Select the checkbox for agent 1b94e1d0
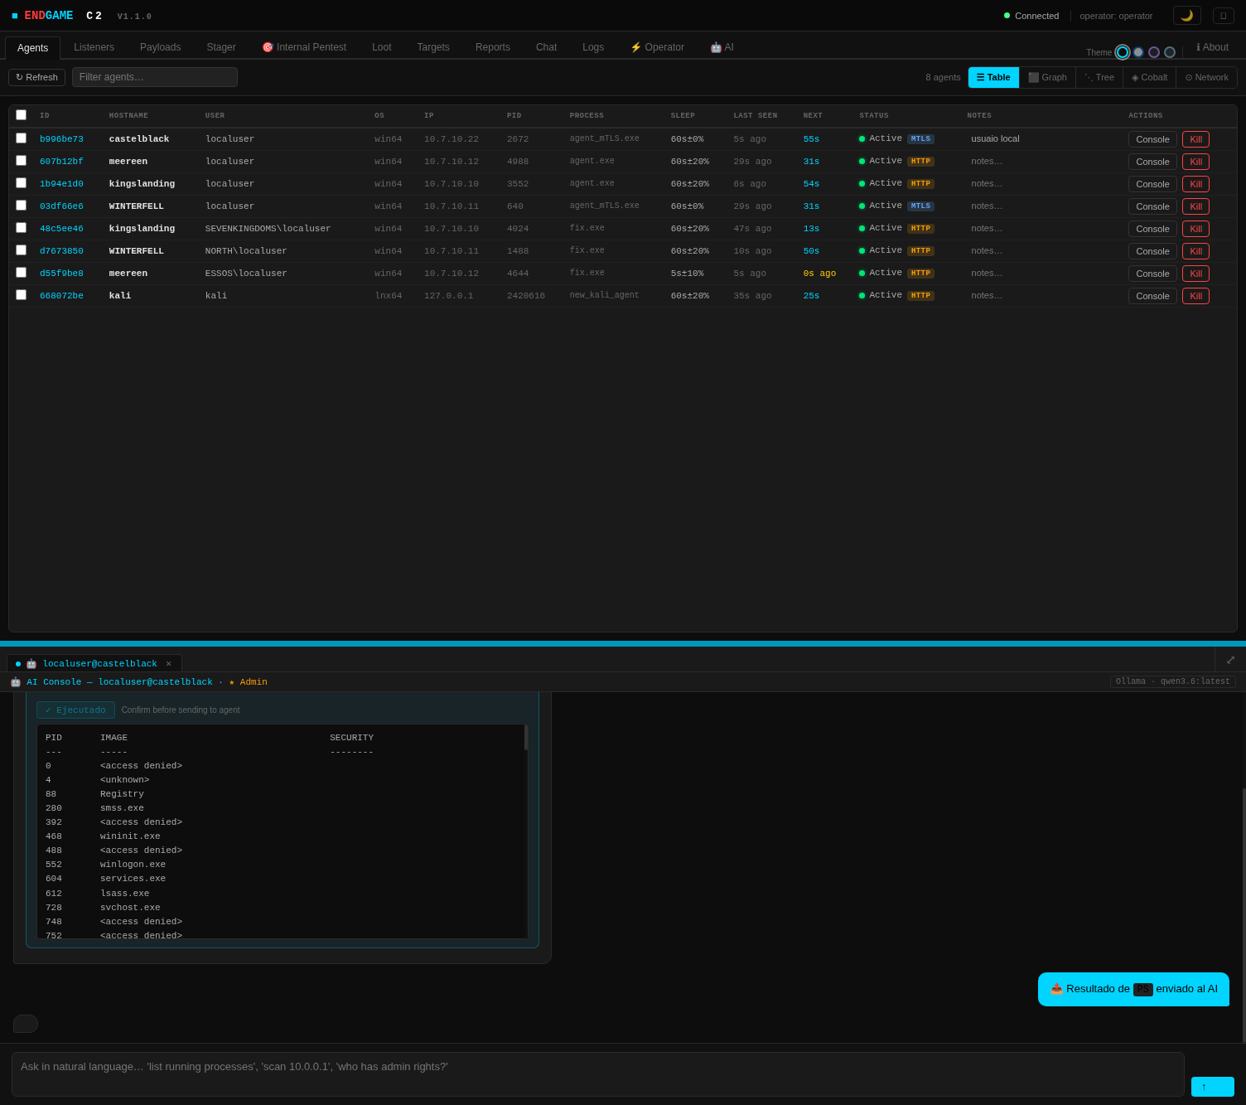 [21, 183]
